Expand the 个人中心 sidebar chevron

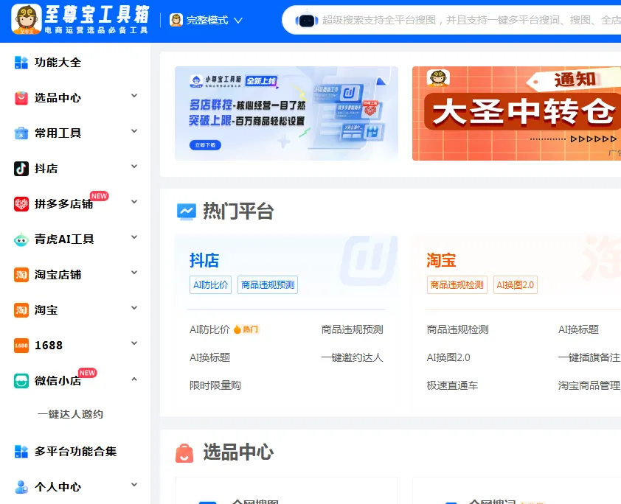point(134,485)
